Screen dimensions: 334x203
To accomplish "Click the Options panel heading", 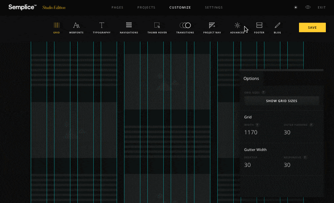I will click(x=251, y=78).
